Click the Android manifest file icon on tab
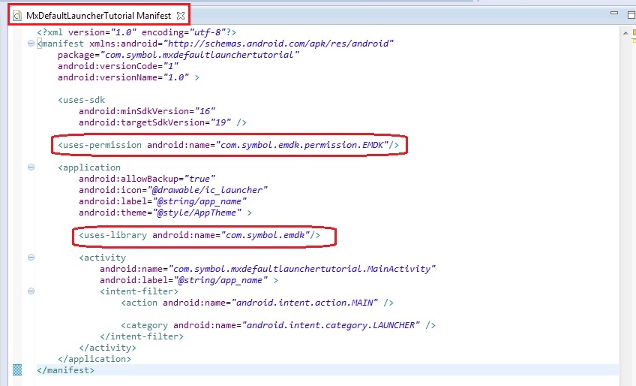This screenshot has width=636, height=386. [x=16, y=15]
